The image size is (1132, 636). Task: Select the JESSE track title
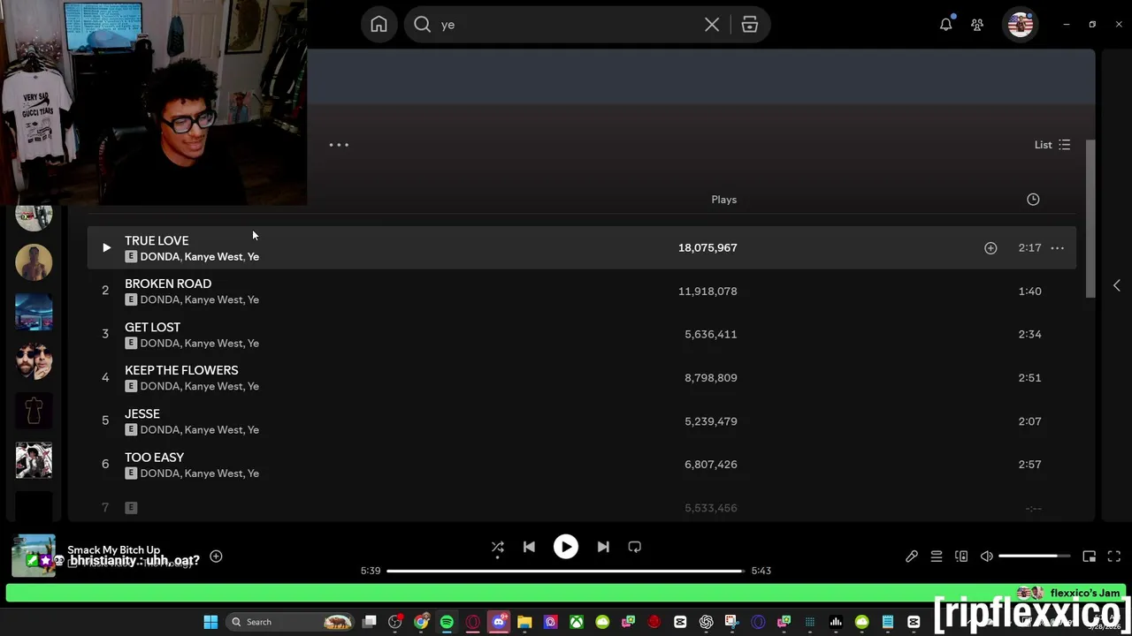coord(142,413)
